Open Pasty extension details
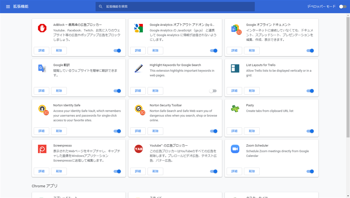Viewport: 350px width, 198px height. [x=234, y=131]
